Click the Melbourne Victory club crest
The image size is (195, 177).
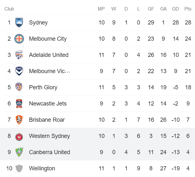[x=19, y=71]
